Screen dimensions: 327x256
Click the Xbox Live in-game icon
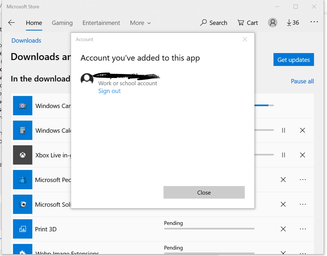click(x=23, y=155)
